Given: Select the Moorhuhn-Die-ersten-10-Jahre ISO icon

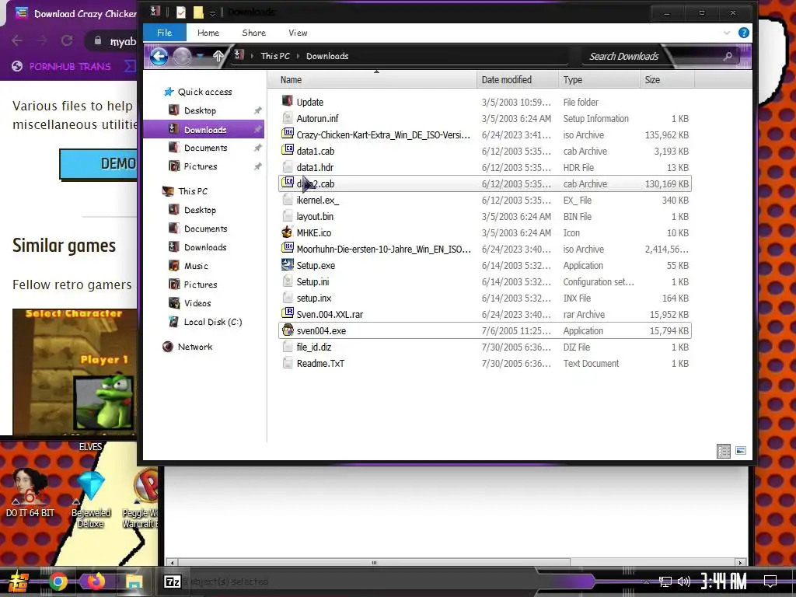Looking at the screenshot, I should click(288, 248).
